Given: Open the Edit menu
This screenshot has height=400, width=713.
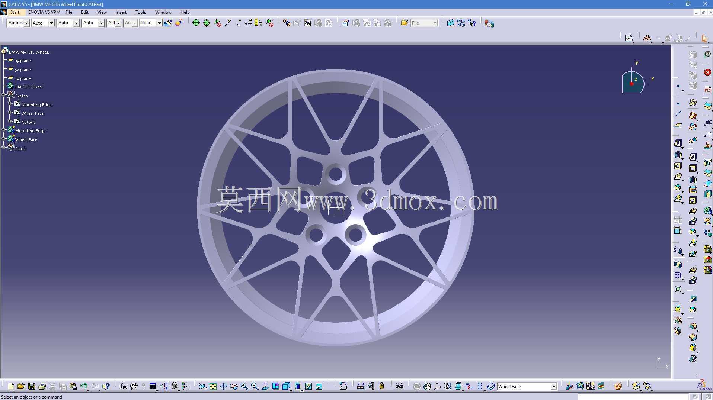Looking at the screenshot, I should click(x=84, y=12).
